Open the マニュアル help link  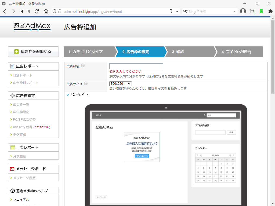tap(21, 200)
